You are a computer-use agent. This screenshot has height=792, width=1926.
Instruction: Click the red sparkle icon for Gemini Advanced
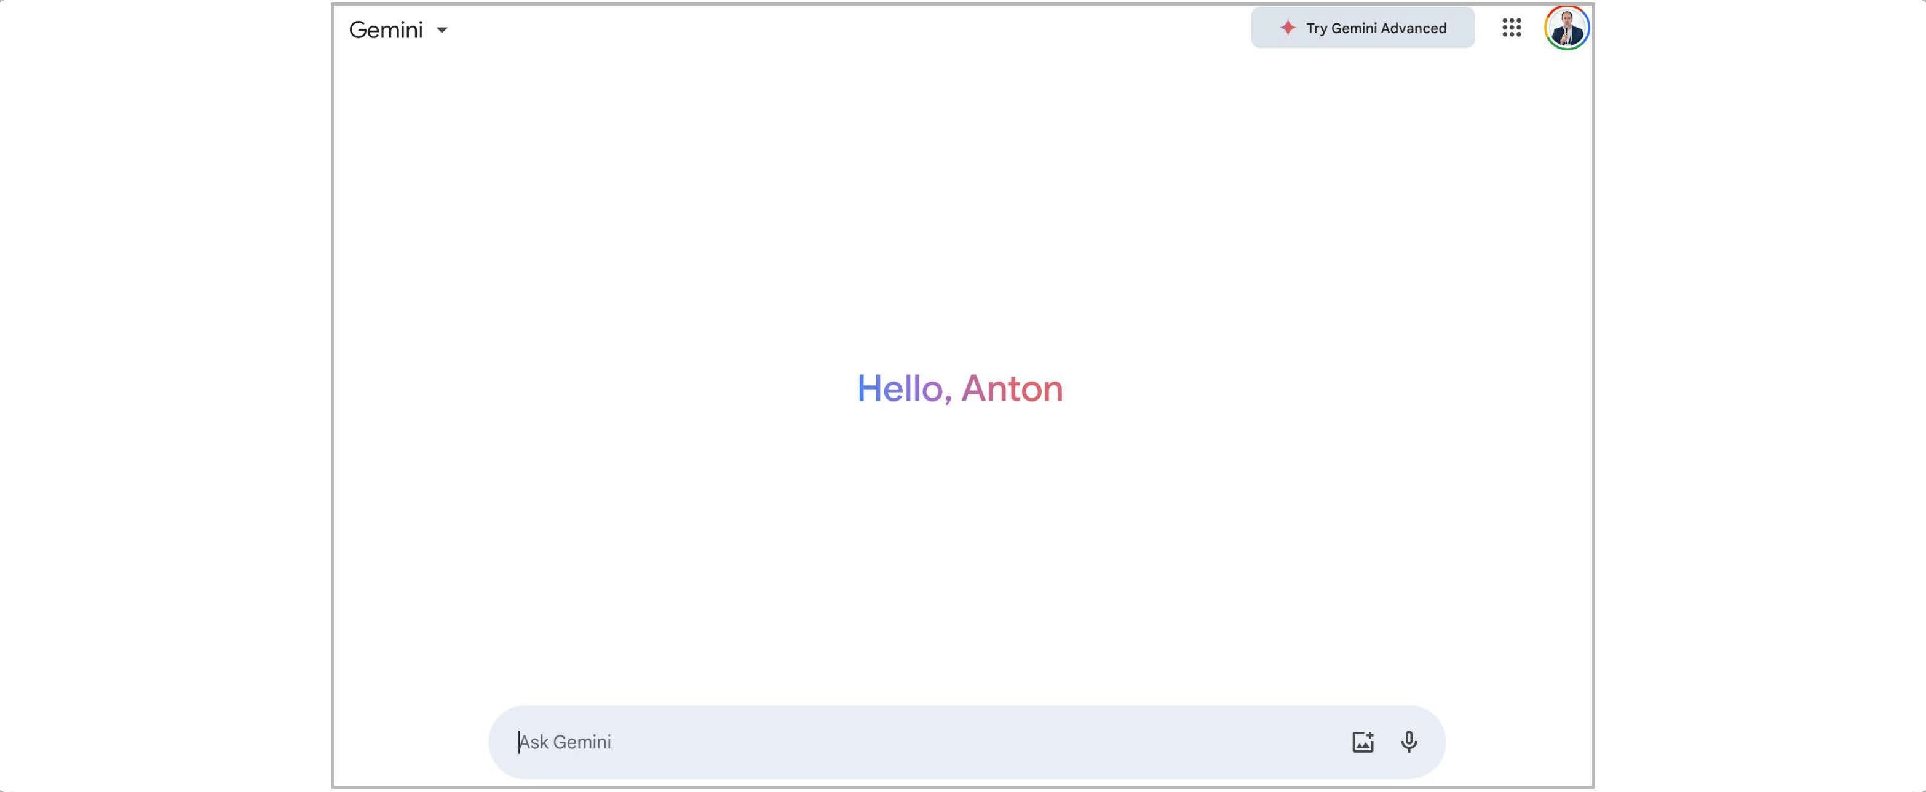coord(1288,28)
